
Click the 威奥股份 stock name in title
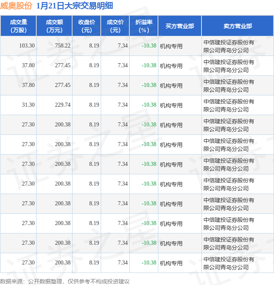(17, 6)
